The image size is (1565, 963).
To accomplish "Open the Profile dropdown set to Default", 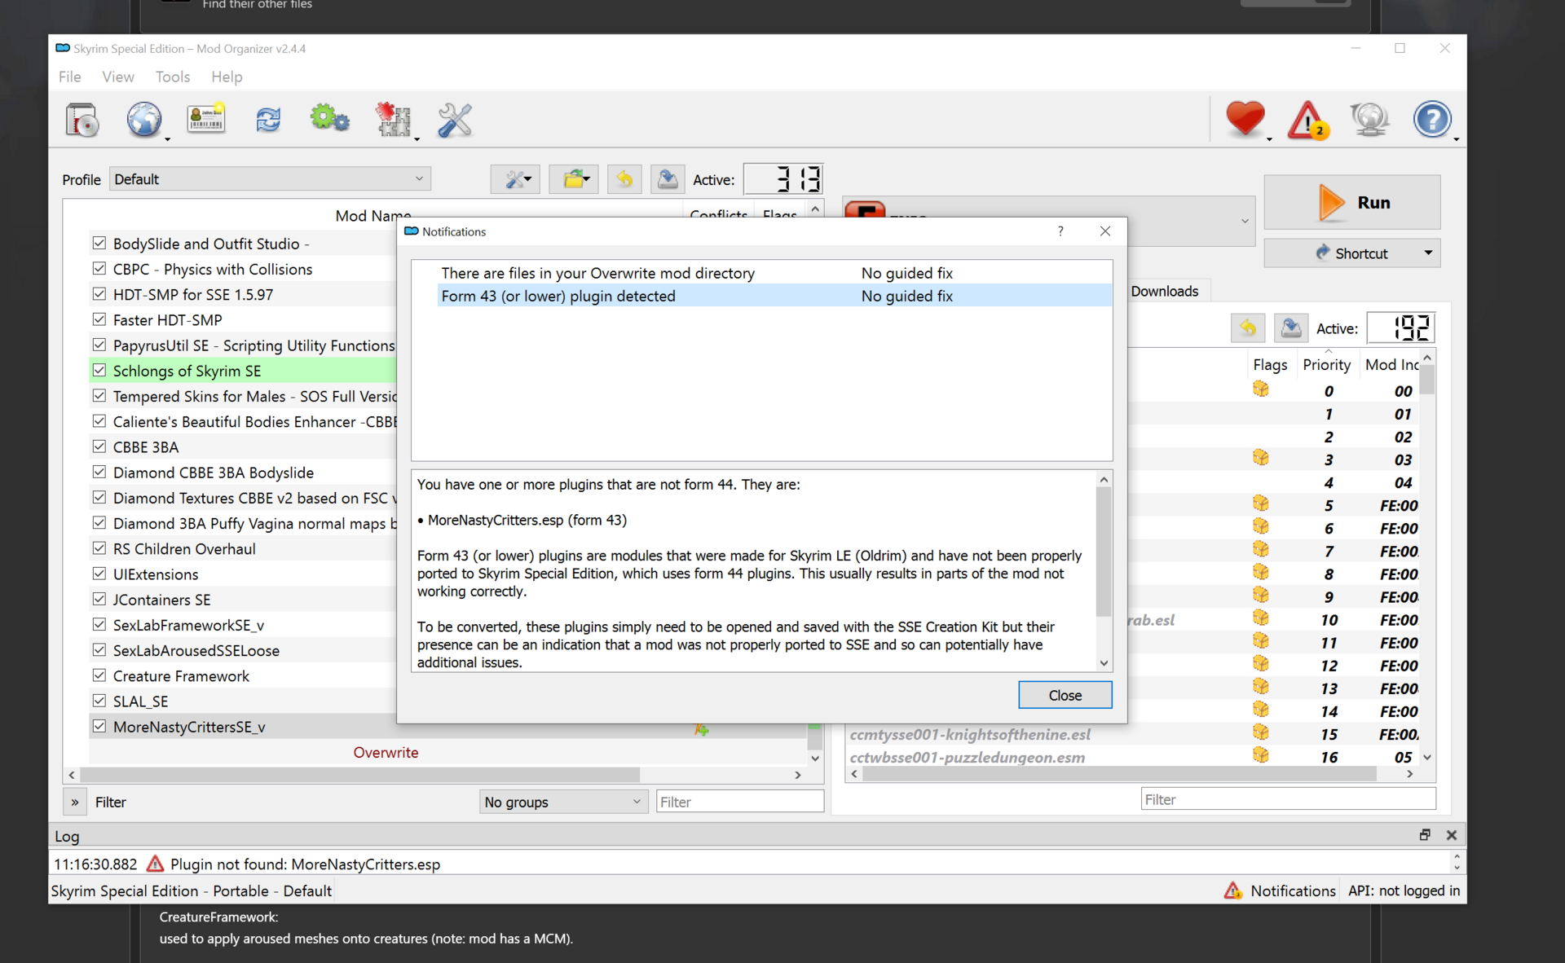I will (270, 179).
